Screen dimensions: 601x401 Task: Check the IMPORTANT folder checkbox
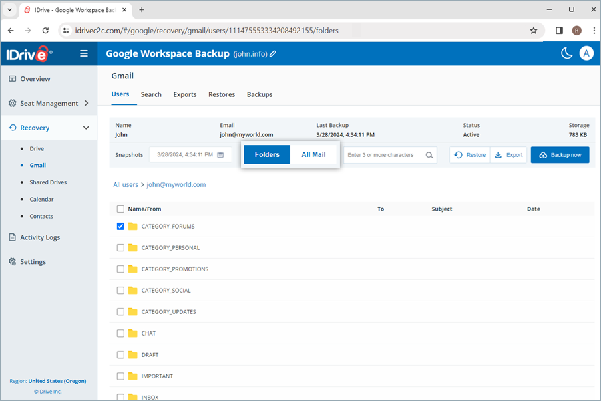120,376
